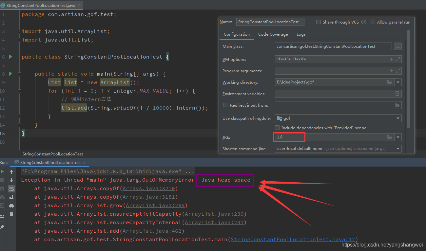Click the run gutter arrow beside main method
Image resolution: width=426 pixels, height=251 pixels.
pyautogui.click(x=10, y=74)
